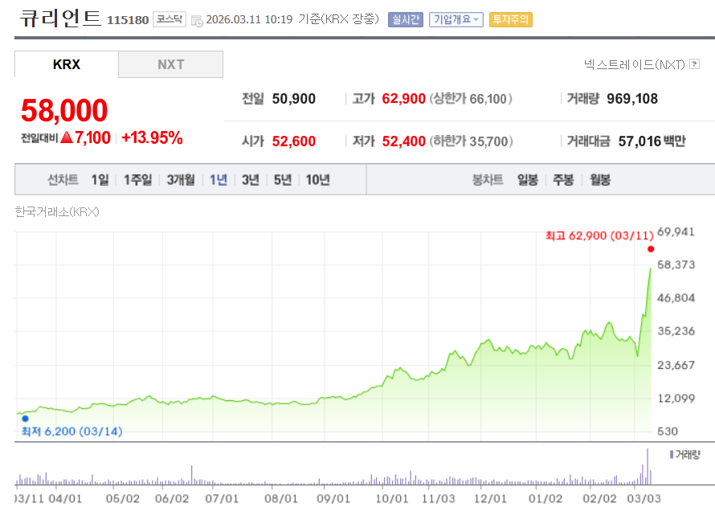Click the 코스닥 market badge
Image resolution: width=715 pixels, height=520 pixels.
click(170, 20)
